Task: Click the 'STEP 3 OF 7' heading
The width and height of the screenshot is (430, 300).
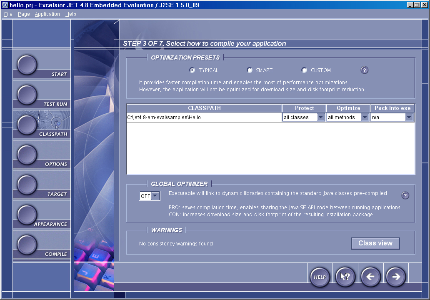Action: (x=204, y=44)
